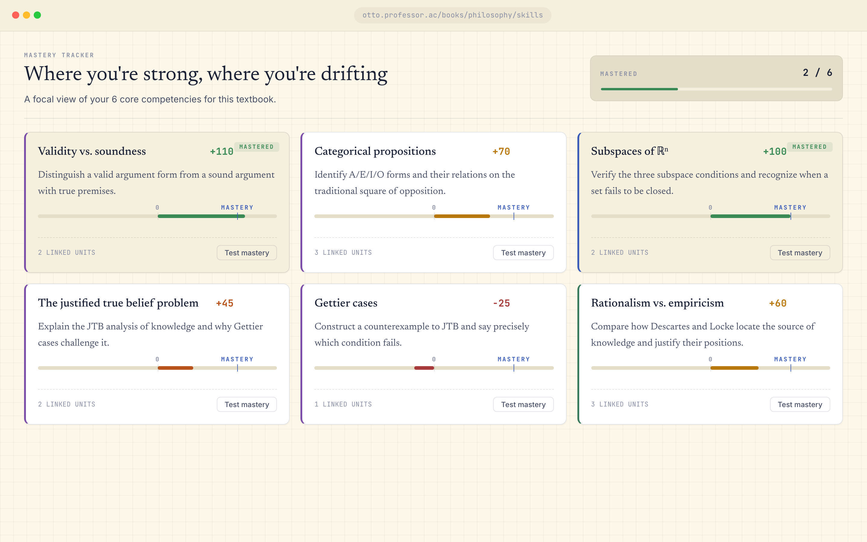This screenshot has width=867, height=542.
Task: Click Test mastery for Categorical propositions
Action: pyautogui.click(x=523, y=253)
